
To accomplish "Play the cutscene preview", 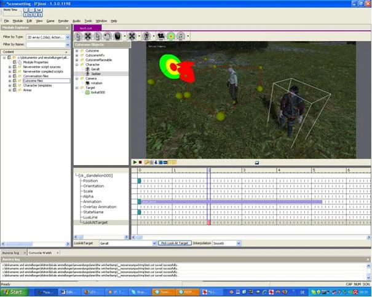I will tap(135, 162).
